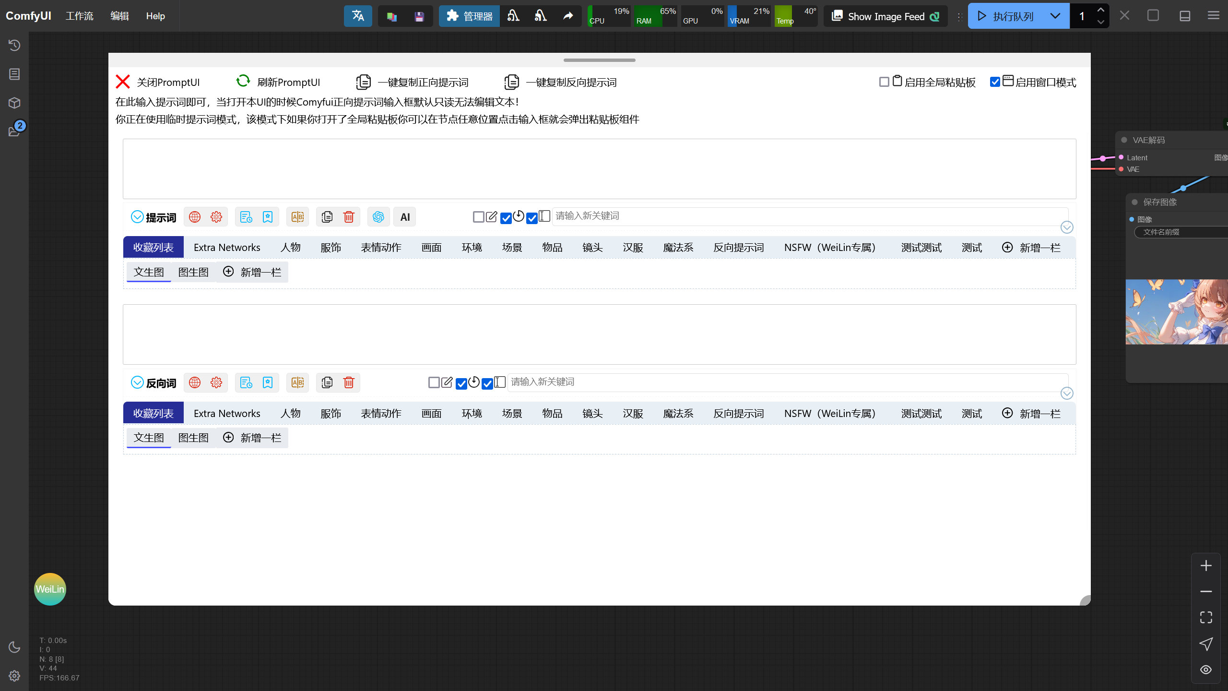Open 提示词 settings via red gear icon
Viewport: 1228px width, 691px height.
pyautogui.click(x=216, y=216)
